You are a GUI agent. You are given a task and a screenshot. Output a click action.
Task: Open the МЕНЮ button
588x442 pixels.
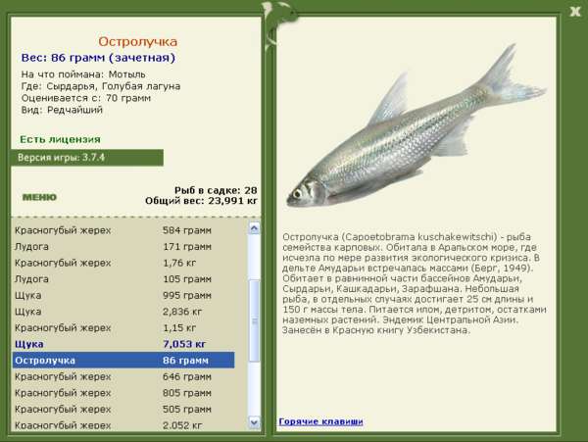click(40, 197)
